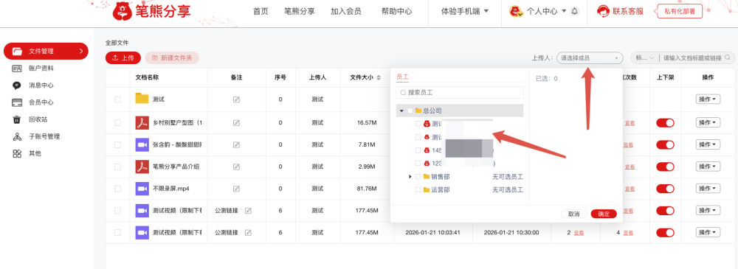Open 操作 dropdown for 不限录屏.mp4 row
Screen dimensions: 738x269
click(708, 189)
